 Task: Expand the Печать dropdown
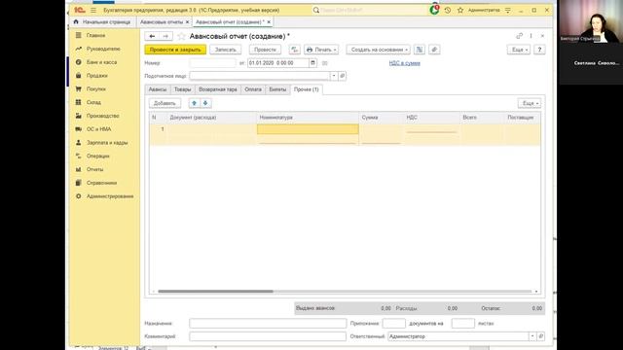click(x=335, y=50)
